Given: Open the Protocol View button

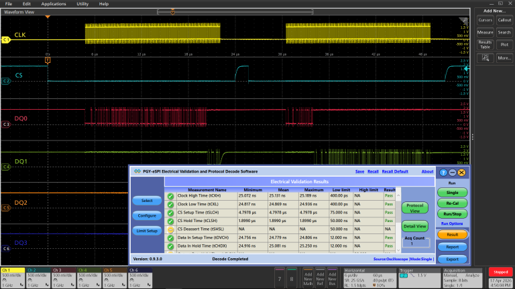Looking at the screenshot, I should [415, 208].
